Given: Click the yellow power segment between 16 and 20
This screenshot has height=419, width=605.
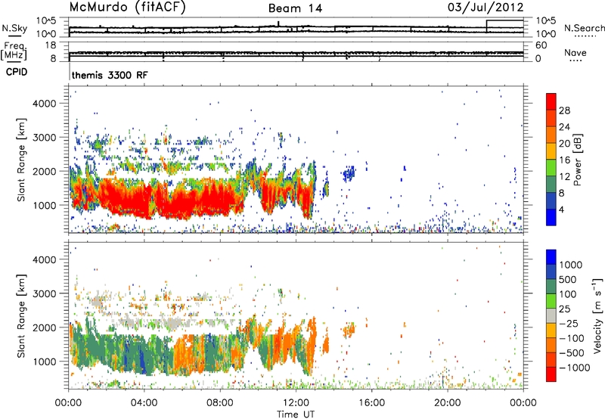Looking at the screenshot, I should 551,151.
